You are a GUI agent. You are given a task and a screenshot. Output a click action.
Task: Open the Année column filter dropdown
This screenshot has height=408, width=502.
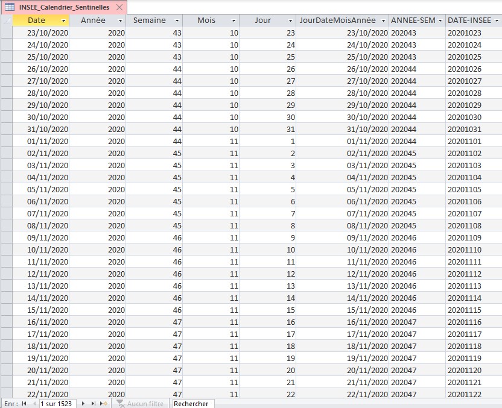pyautogui.click(x=120, y=20)
